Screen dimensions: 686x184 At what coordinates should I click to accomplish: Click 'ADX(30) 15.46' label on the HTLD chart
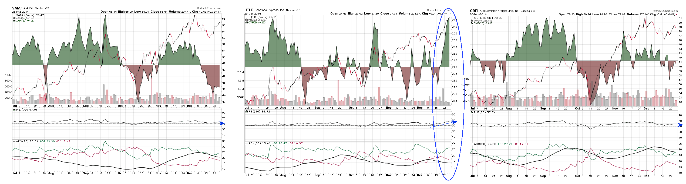pyautogui.click(x=260, y=143)
